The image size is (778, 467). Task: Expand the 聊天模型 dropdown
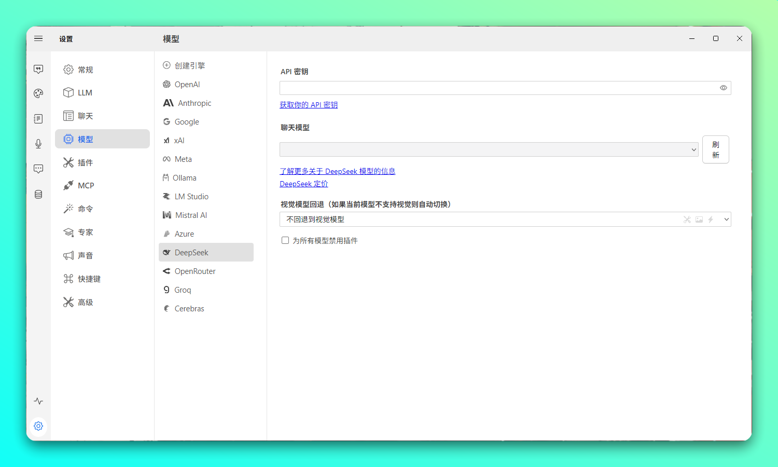(489, 149)
